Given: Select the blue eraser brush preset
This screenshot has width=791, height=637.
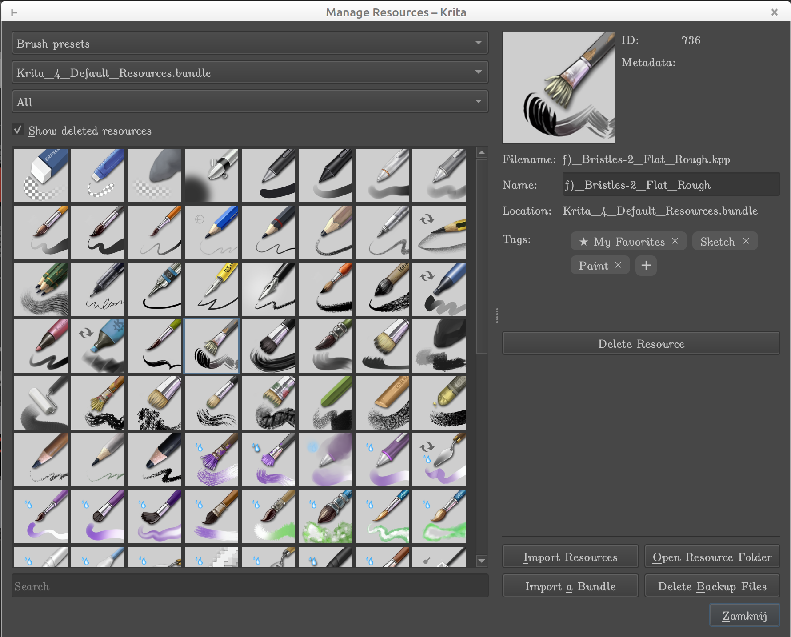Looking at the screenshot, I should [41, 175].
